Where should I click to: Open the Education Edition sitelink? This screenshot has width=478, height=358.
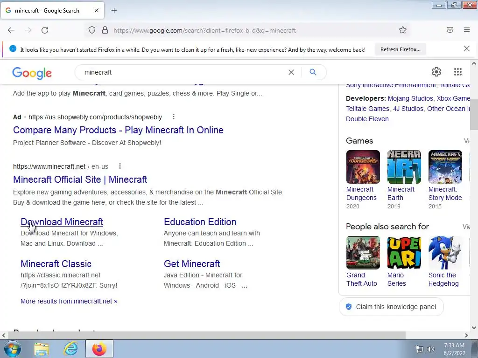coord(200,222)
